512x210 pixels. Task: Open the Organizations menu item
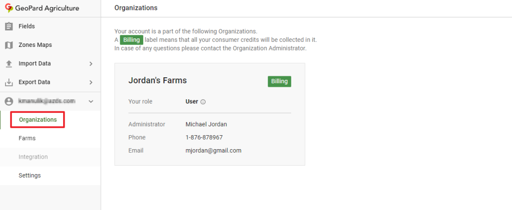38,120
